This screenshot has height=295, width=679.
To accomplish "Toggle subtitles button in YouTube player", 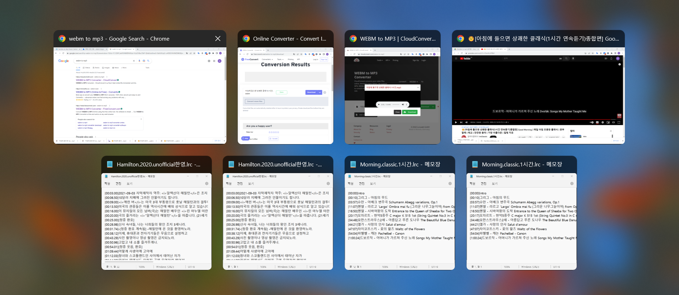I will click(x=597, y=122).
